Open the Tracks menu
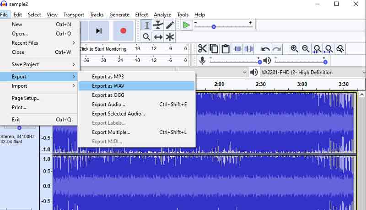The width and height of the screenshot is (366, 210). 97,15
